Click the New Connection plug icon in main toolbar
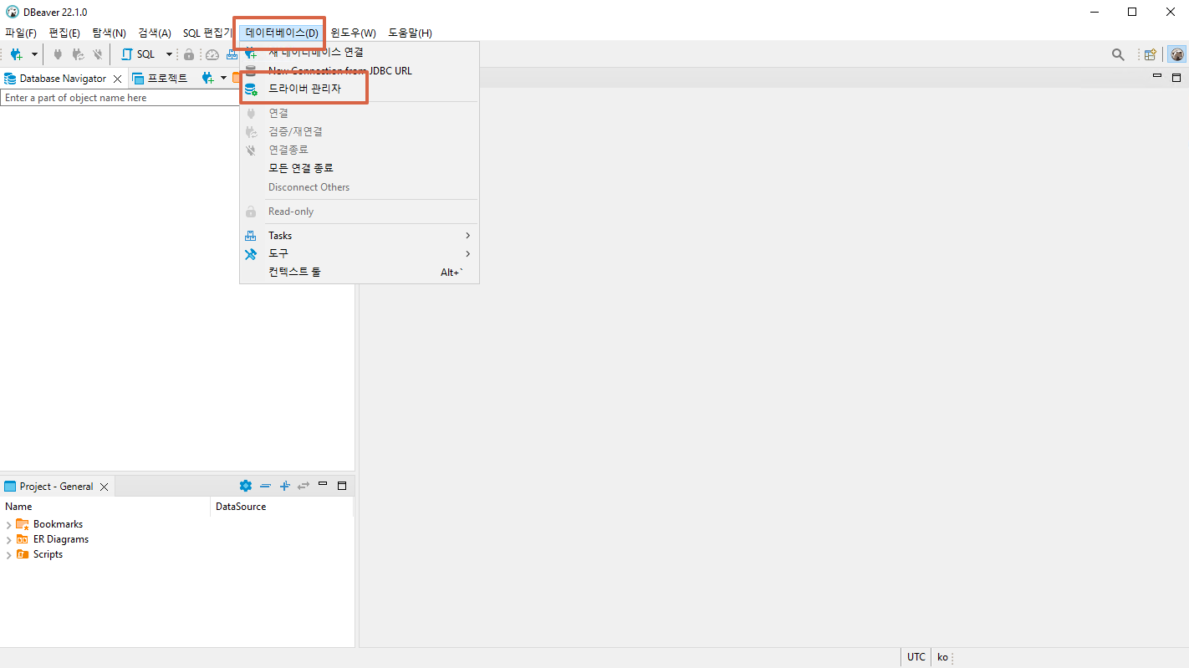Image resolution: width=1189 pixels, height=668 pixels. click(x=16, y=54)
